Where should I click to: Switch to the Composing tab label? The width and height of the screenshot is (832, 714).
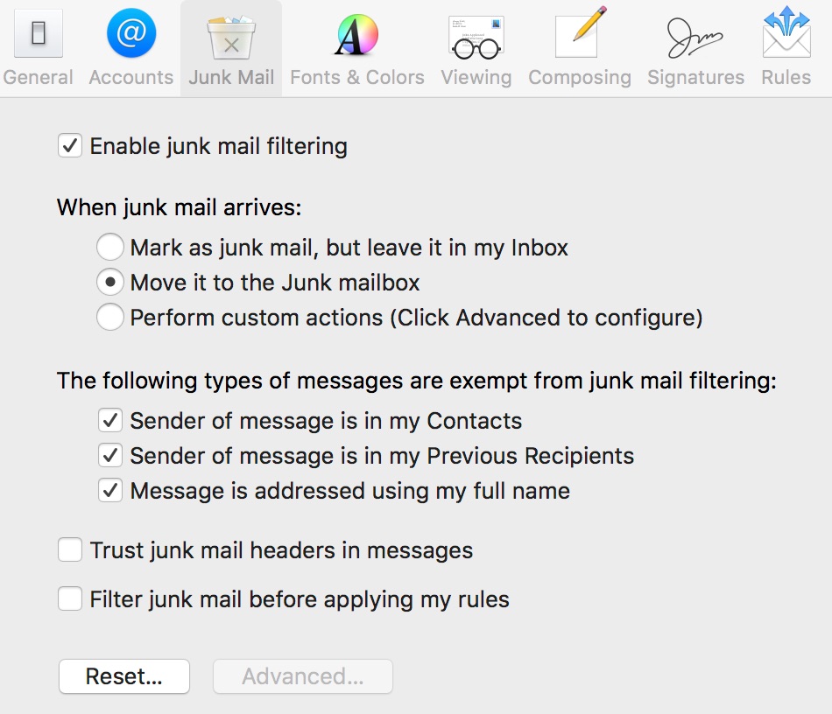pos(580,77)
